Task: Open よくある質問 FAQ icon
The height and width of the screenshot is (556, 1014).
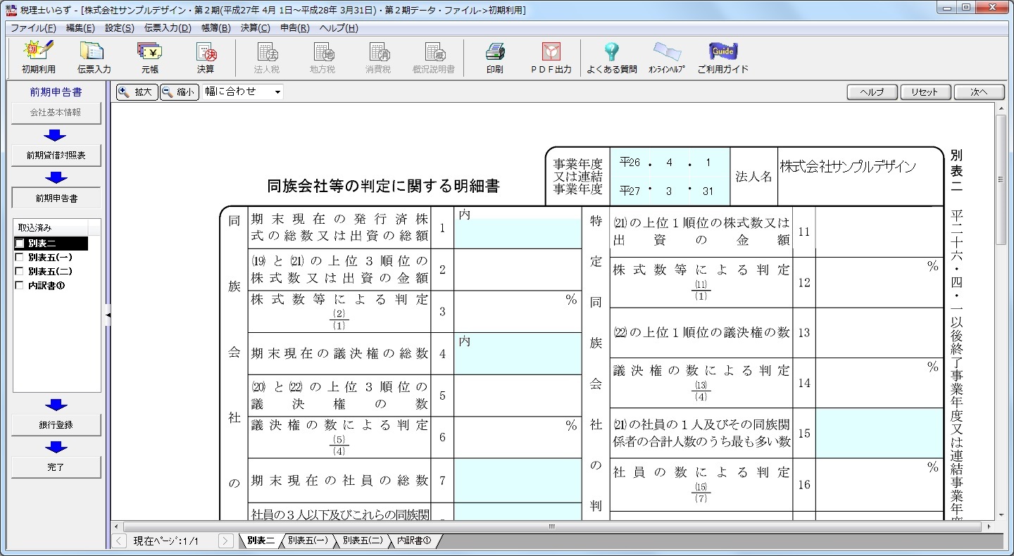Action: [x=611, y=57]
